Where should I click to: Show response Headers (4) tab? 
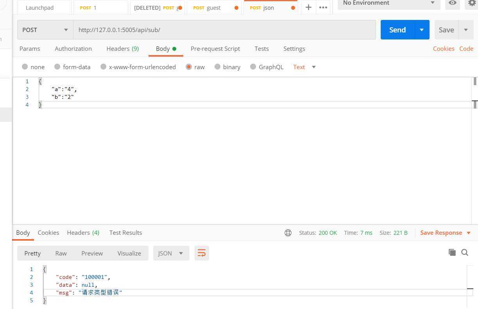(x=83, y=233)
